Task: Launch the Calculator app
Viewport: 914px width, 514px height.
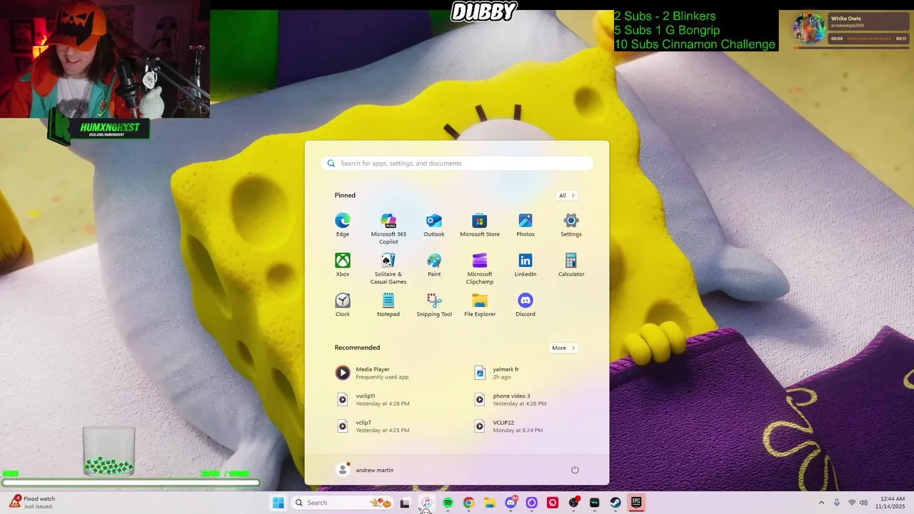Action: click(571, 265)
